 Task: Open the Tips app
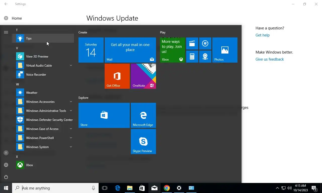(x=43, y=38)
